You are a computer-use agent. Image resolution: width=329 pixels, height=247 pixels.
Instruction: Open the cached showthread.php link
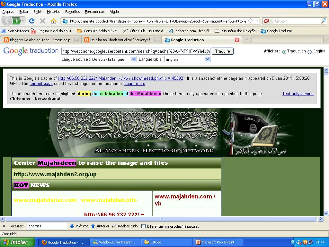120,78
